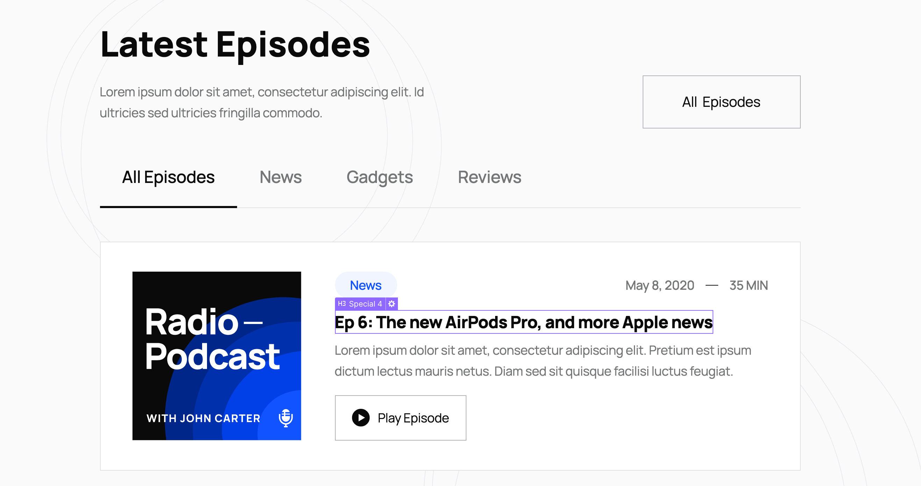Open the Ep 6 AirPods Pro title
Screen dimensions: 921x486
(x=524, y=322)
